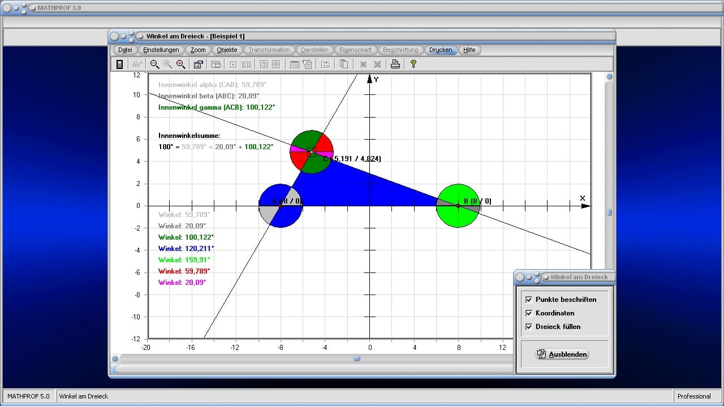Click the middle knob on the vertical scrollbar

(609, 213)
